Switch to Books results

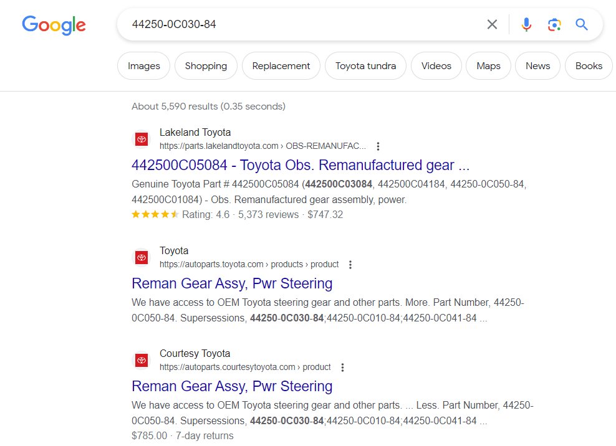(589, 65)
